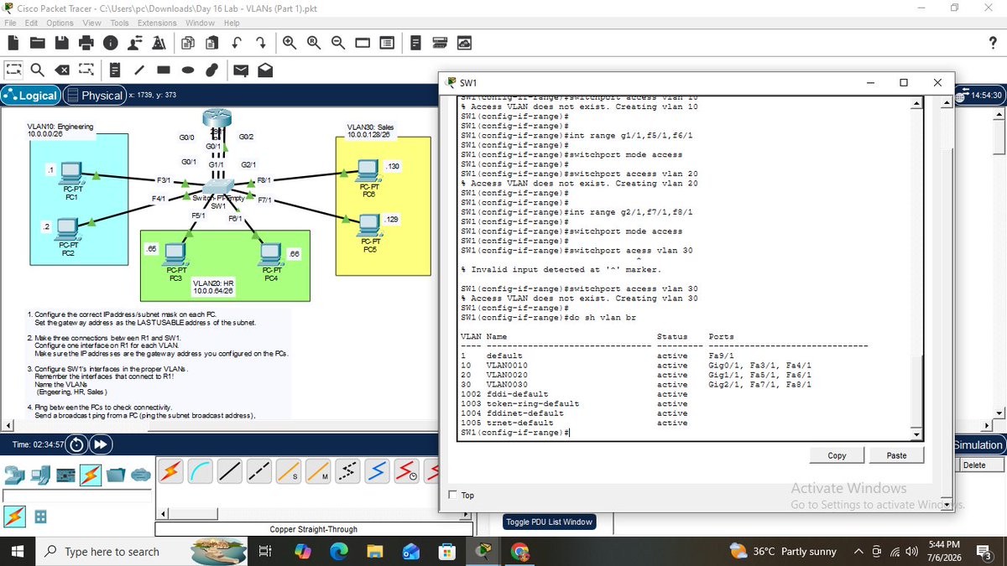This screenshot has height=566, width=1007.
Task: Select the Structured Cabling subcategory icon
Action: tap(39, 517)
